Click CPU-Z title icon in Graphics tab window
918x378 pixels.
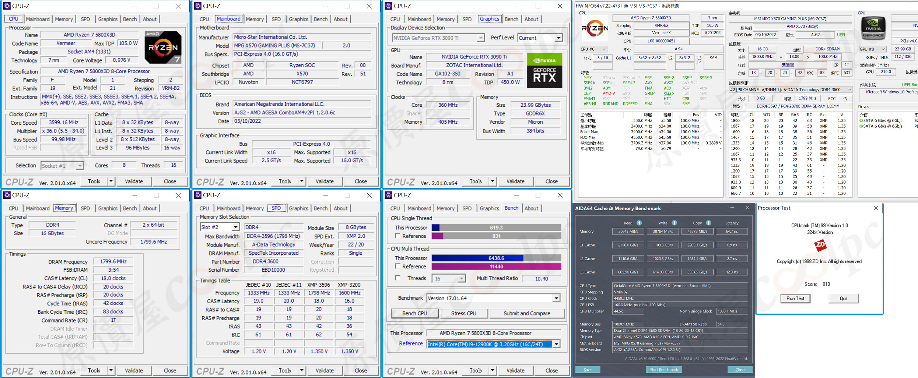[388, 6]
